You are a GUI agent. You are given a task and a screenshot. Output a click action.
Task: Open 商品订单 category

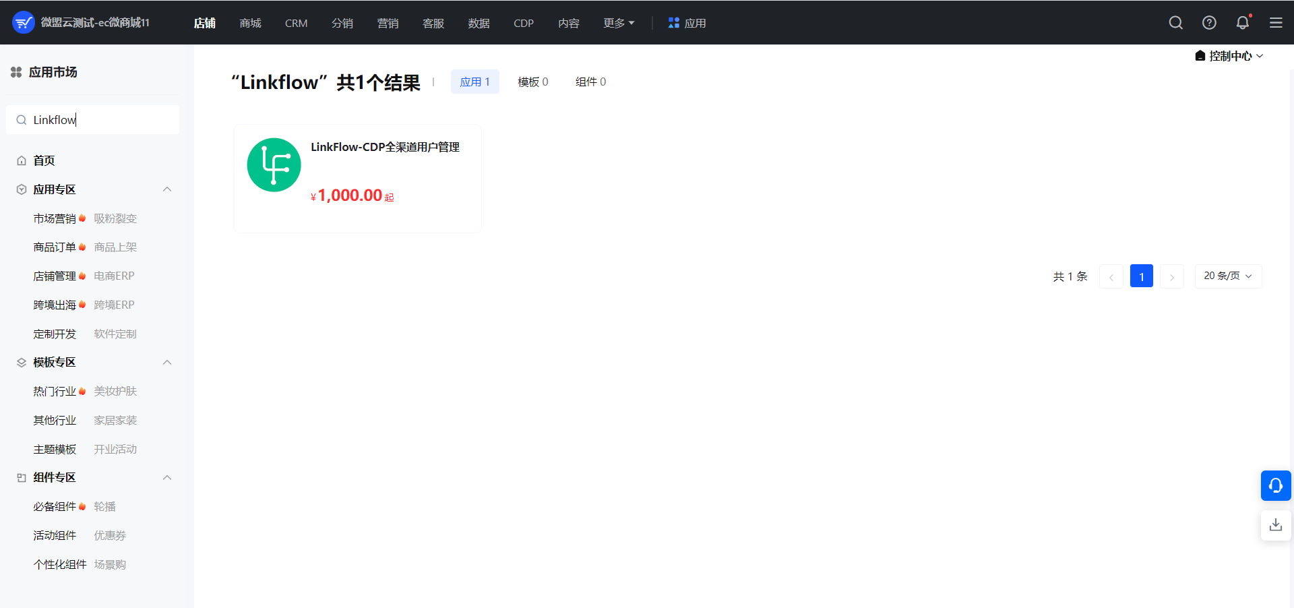pos(55,247)
